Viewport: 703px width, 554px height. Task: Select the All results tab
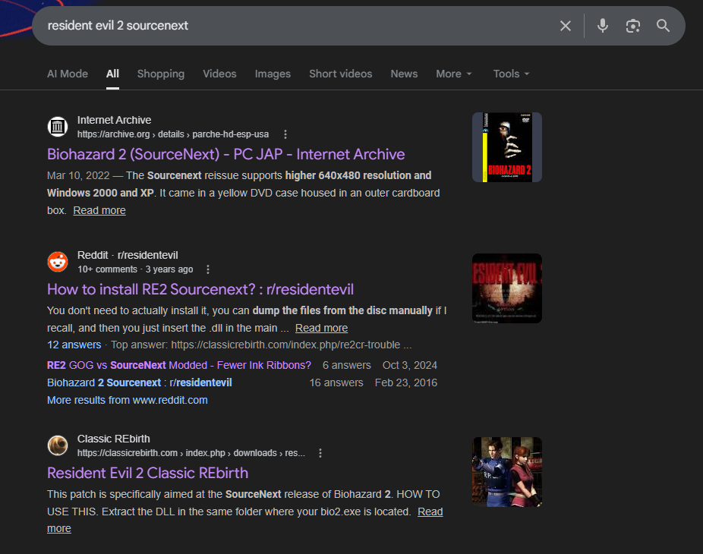[x=112, y=74]
